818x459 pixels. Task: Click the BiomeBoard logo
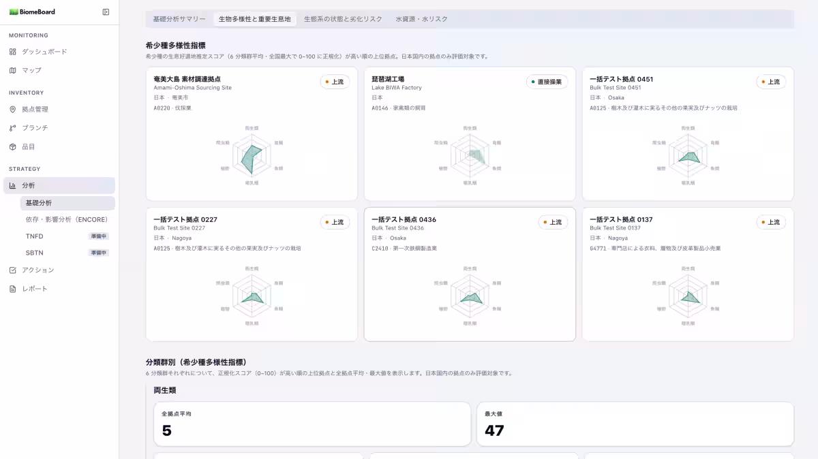click(32, 12)
